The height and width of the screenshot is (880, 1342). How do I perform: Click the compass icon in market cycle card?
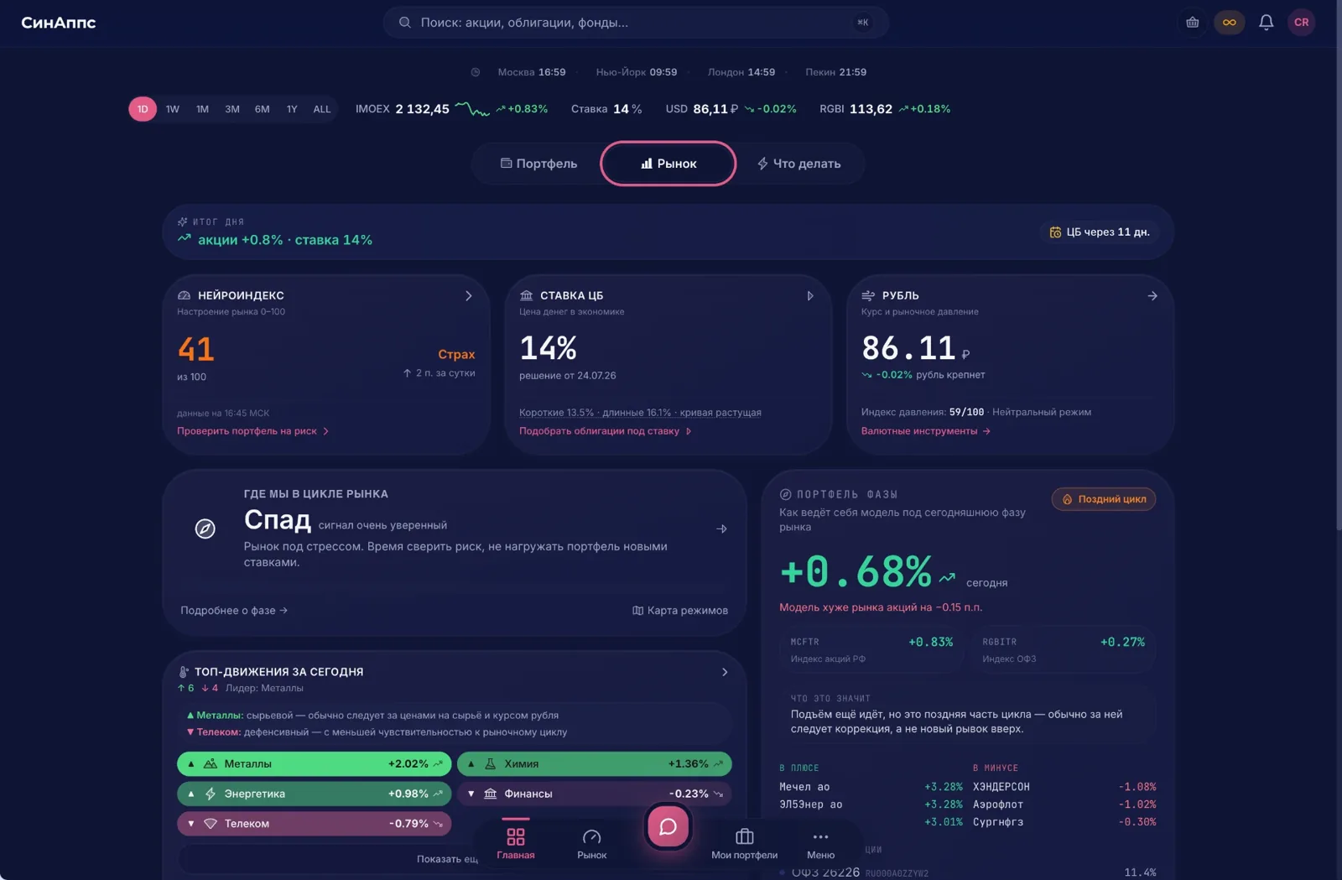[205, 529]
